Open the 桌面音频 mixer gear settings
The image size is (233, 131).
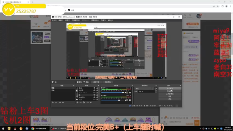point(130,100)
